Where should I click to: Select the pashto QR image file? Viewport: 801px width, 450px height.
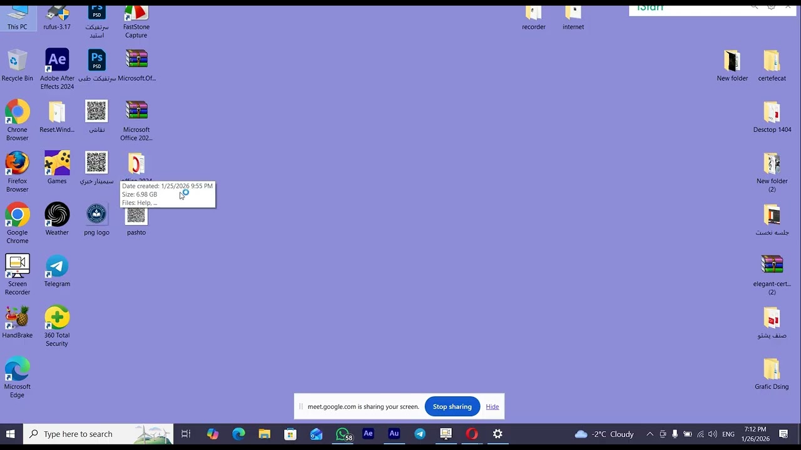(136, 219)
